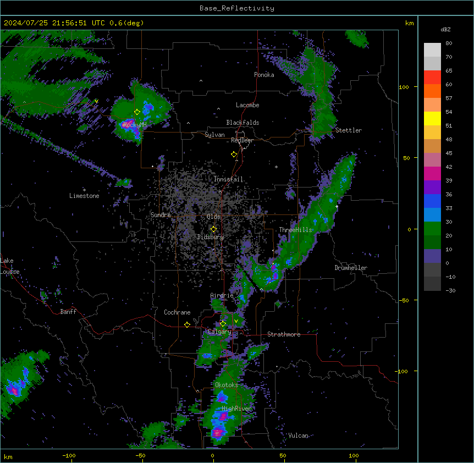Click the Didsbury town label

pyautogui.click(x=211, y=237)
